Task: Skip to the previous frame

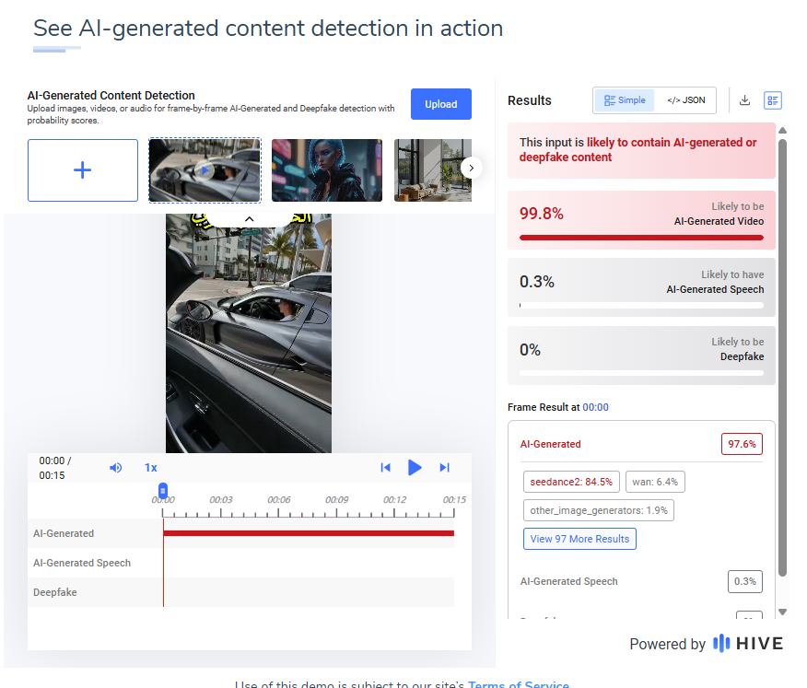Action: [385, 468]
